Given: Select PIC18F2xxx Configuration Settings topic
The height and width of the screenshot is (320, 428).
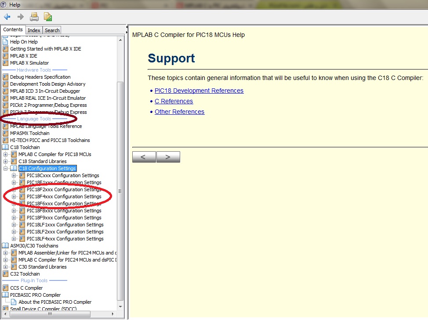Looking at the screenshot, I should [x=64, y=189].
